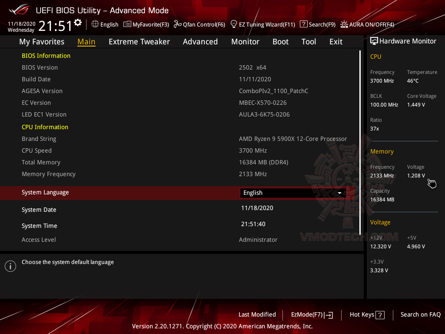This screenshot has width=445, height=334.
Task: Go to the Exit tab
Action: [336, 42]
